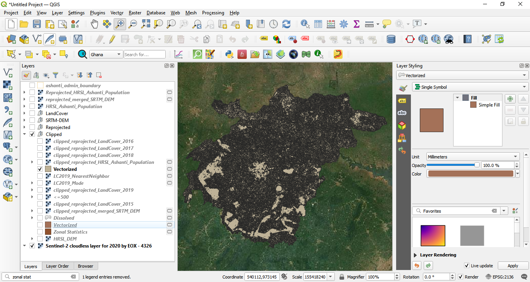
Task: Open the Raster menu
Action: (x=135, y=13)
